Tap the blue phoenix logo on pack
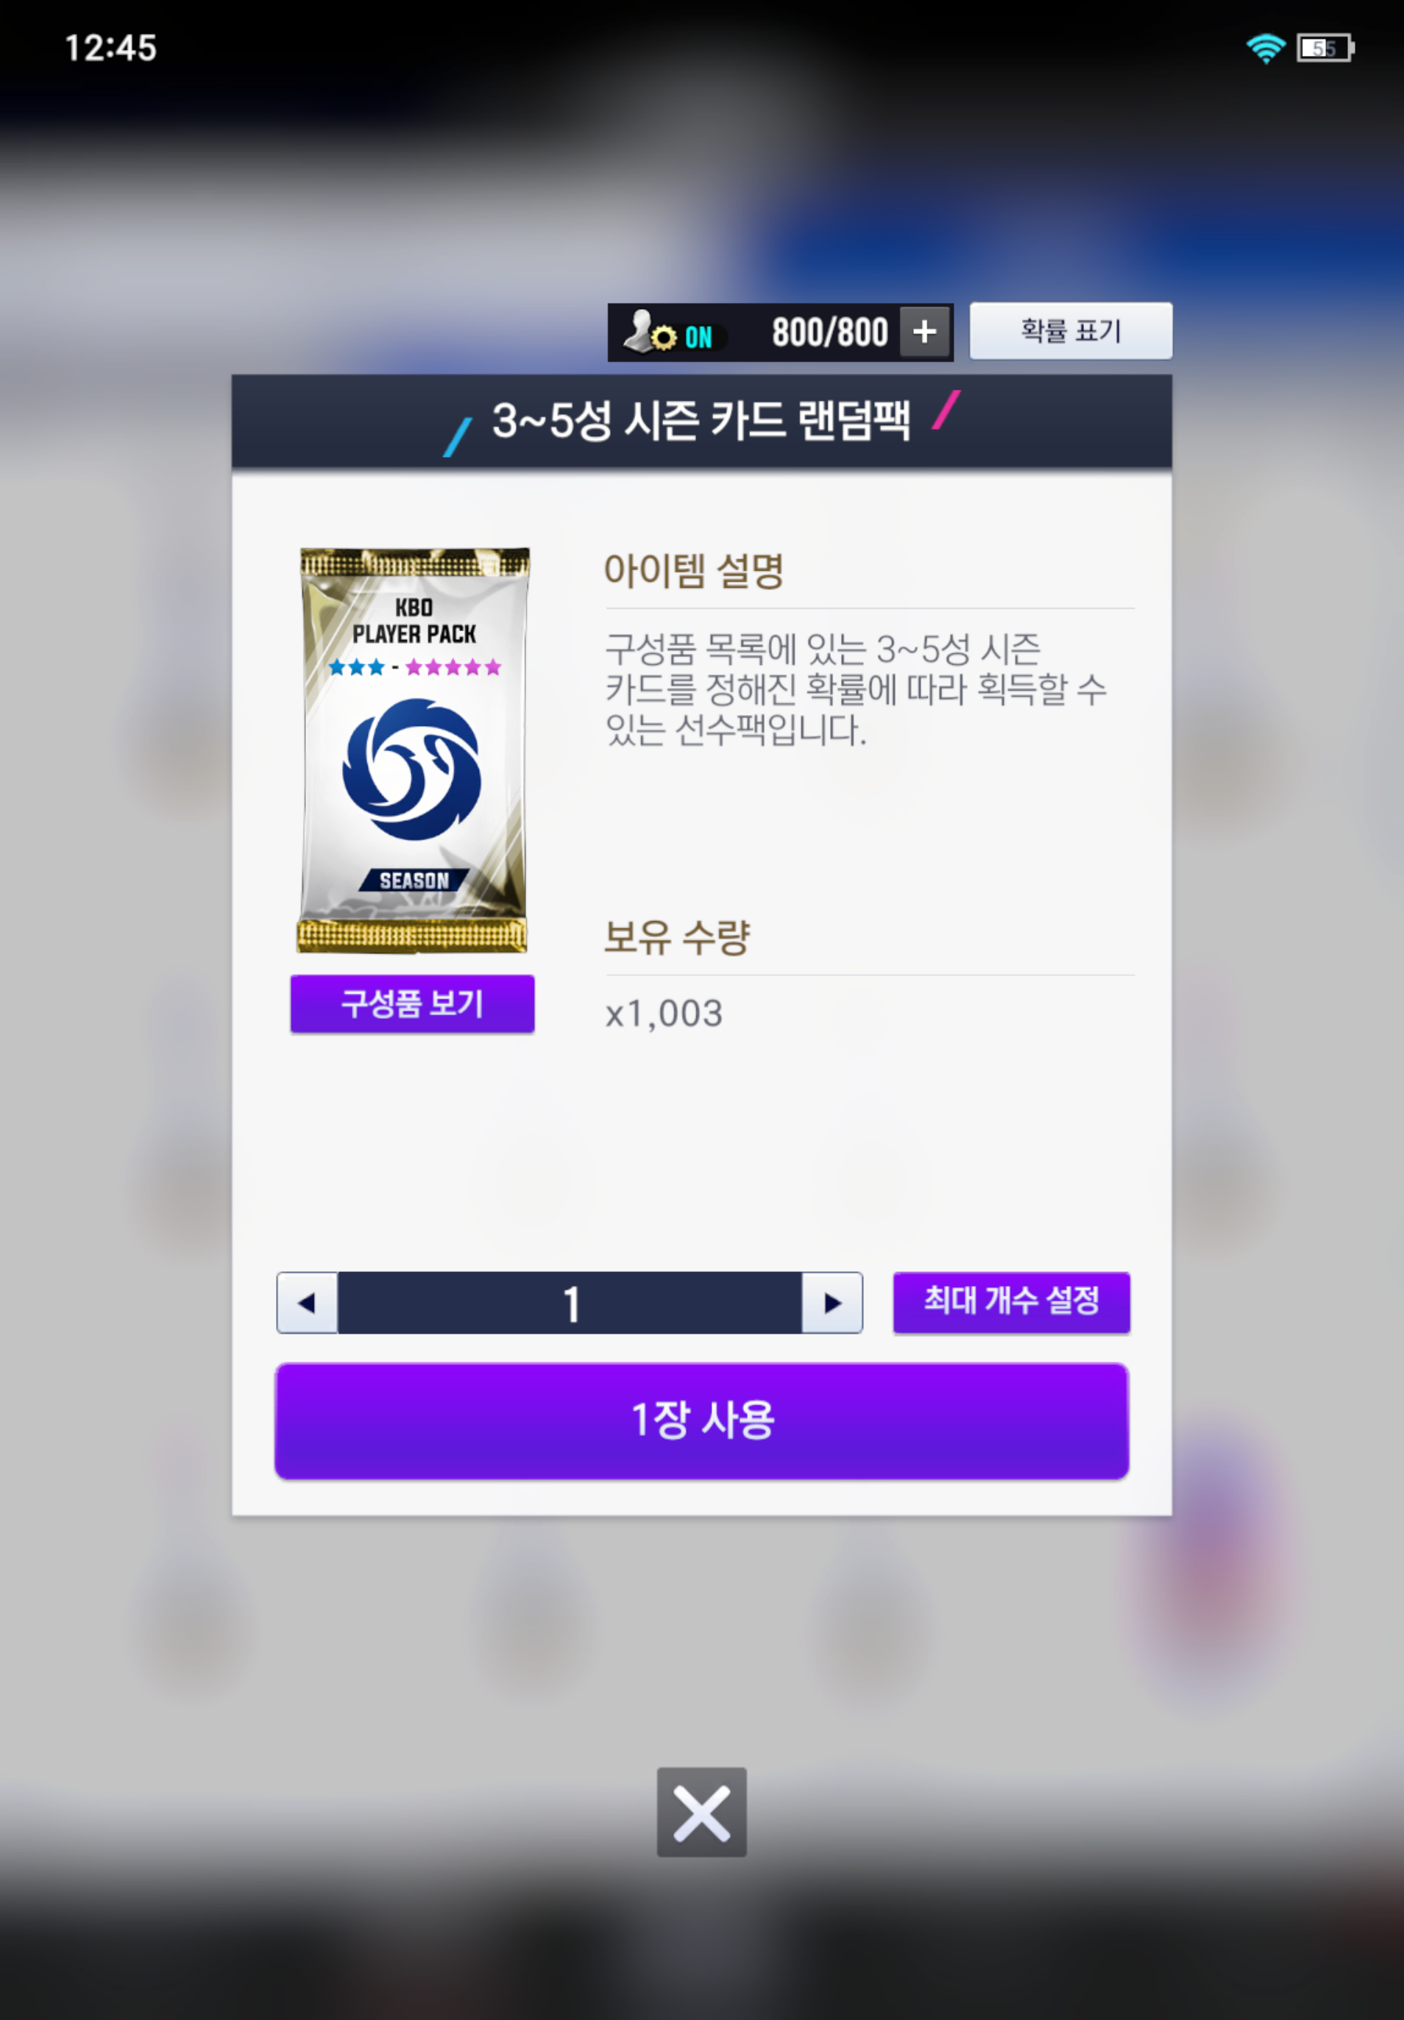The width and height of the screenshot is (1404, 2020). (x=411, y=769)
